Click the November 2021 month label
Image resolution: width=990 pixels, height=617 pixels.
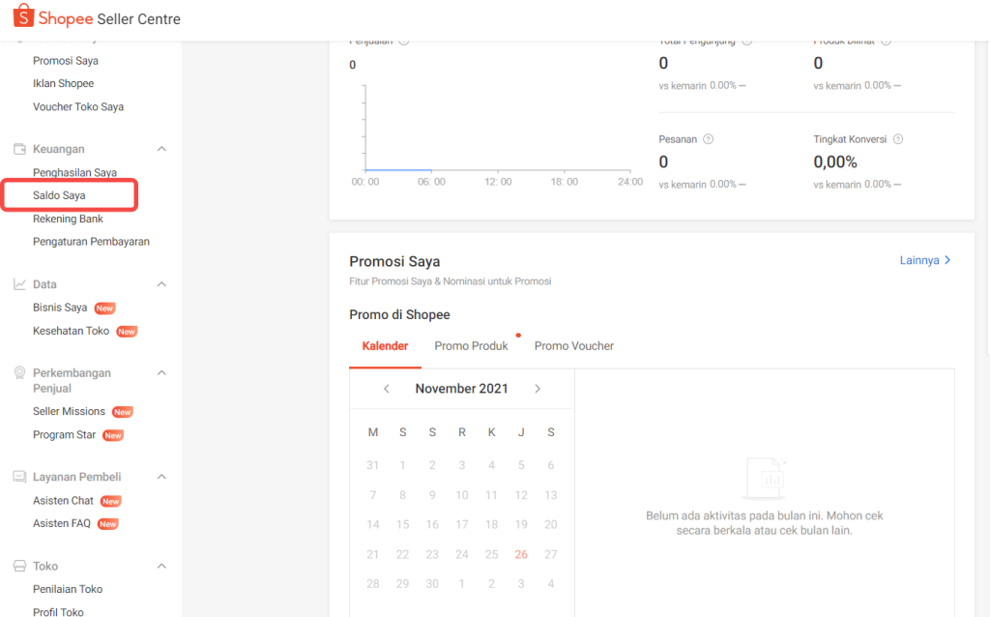[461, 389]
